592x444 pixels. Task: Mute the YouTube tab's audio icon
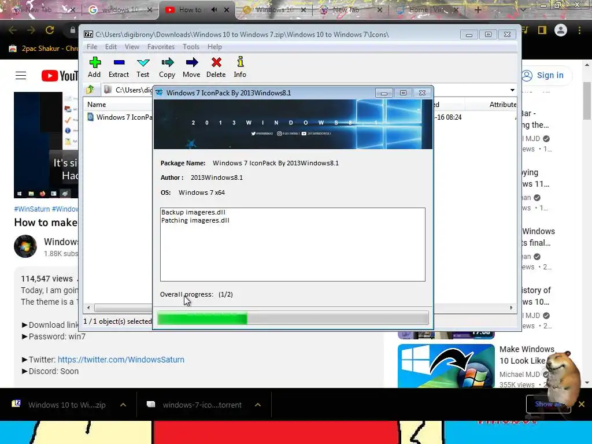(x=214, y=10)
